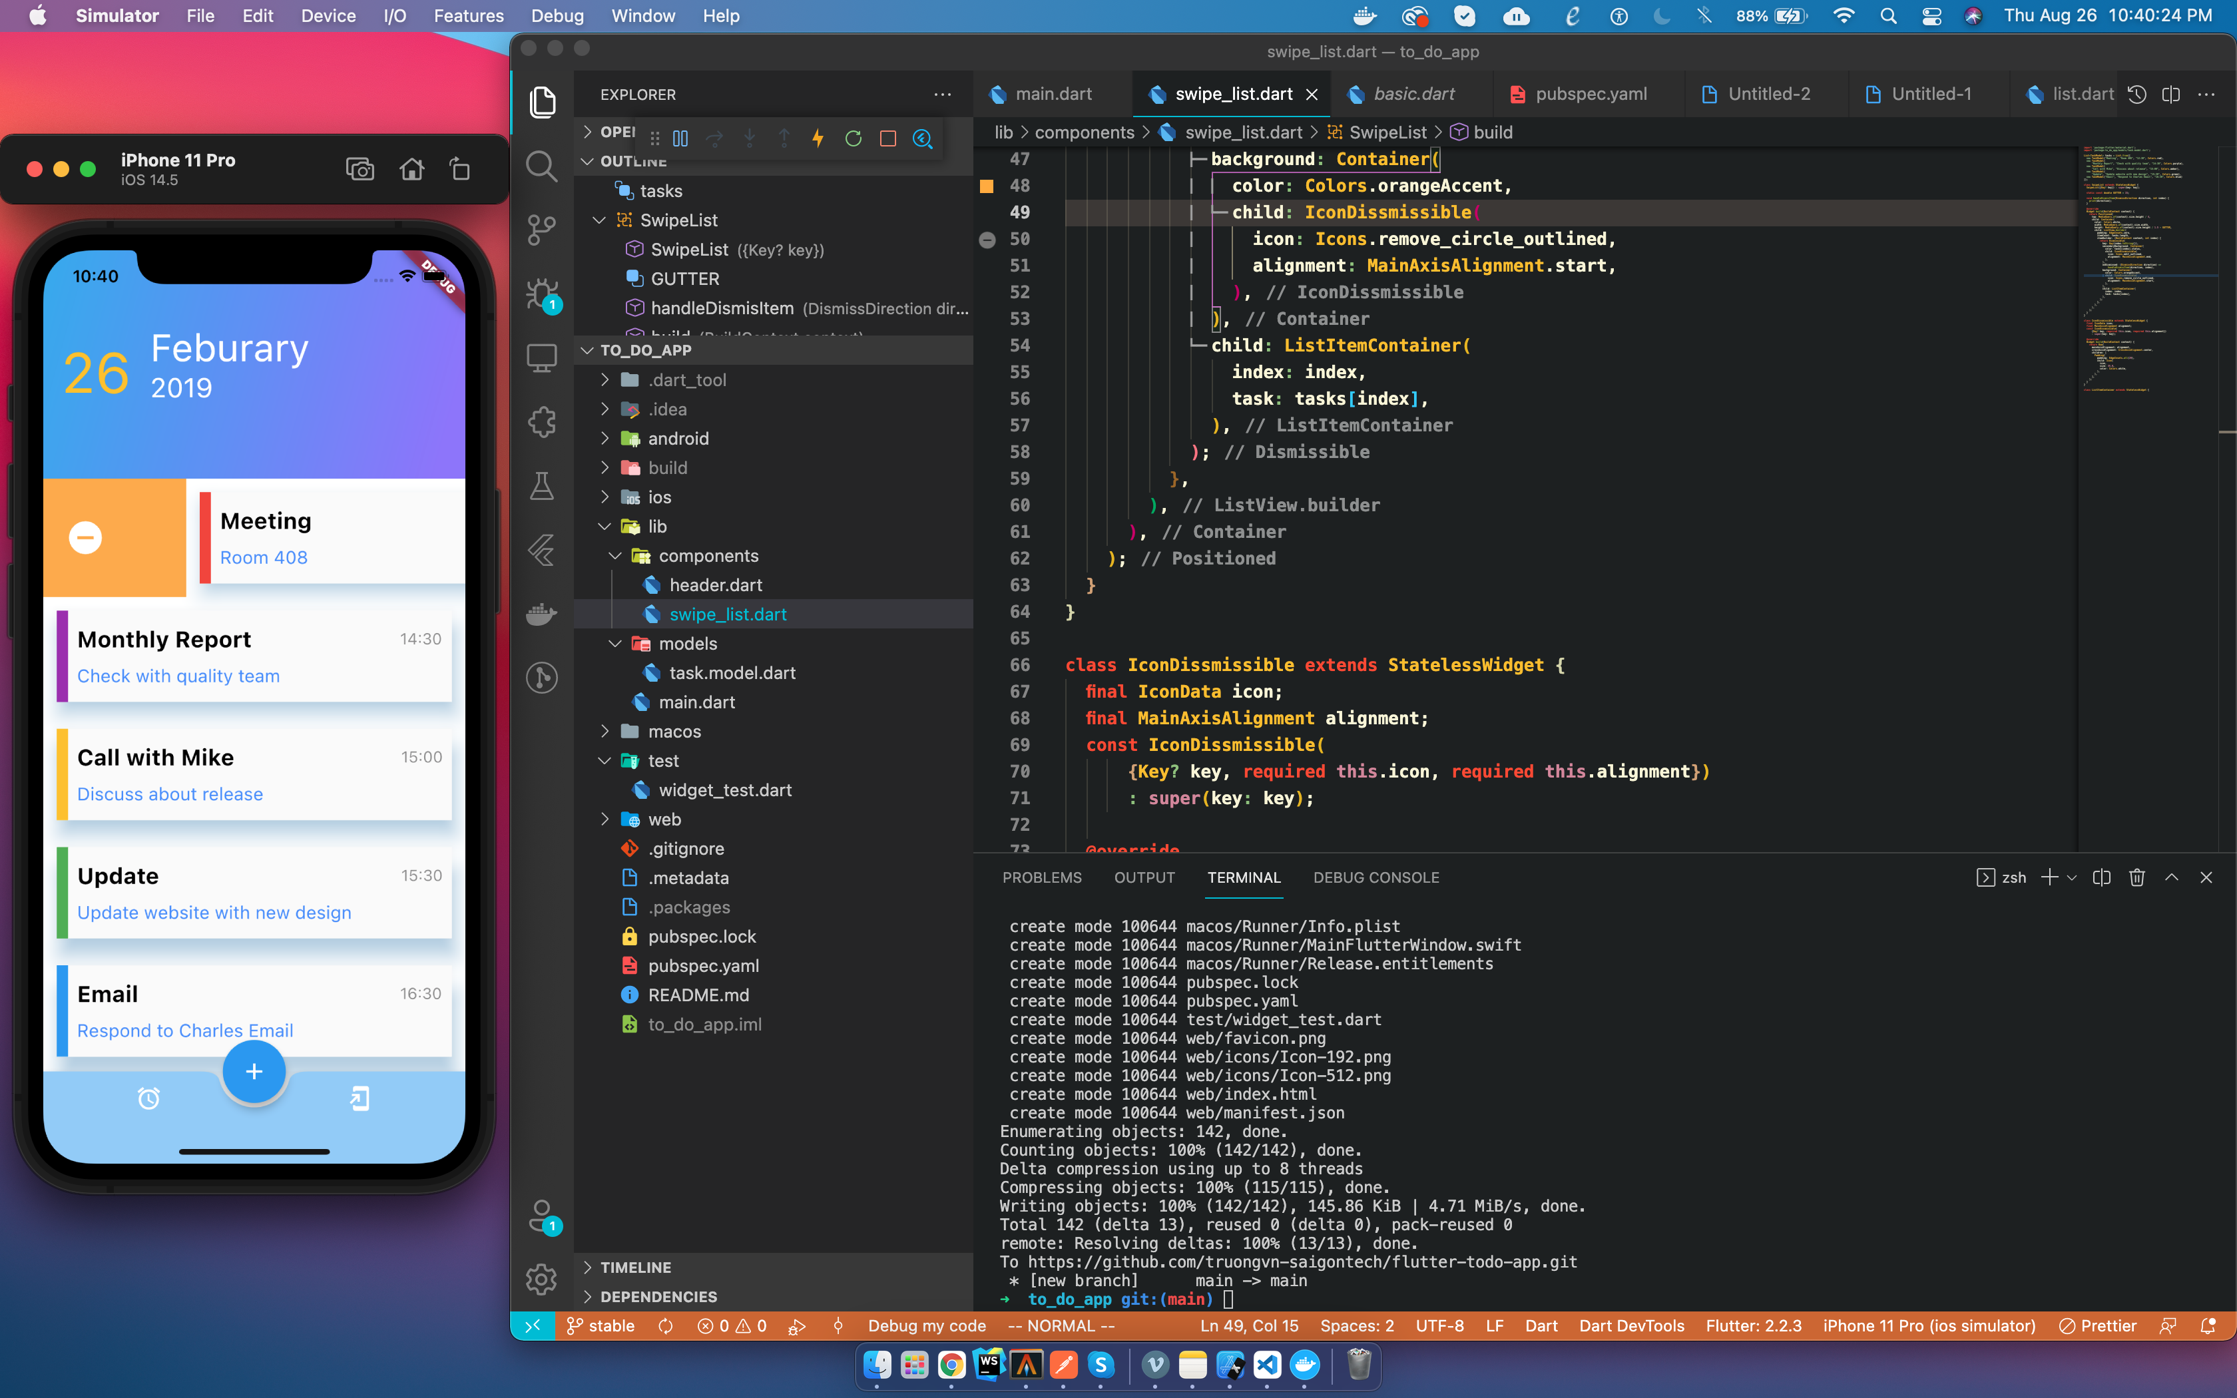Collapse the models folder
This screenshot has height=1398, width=2237.
point(615,644)
